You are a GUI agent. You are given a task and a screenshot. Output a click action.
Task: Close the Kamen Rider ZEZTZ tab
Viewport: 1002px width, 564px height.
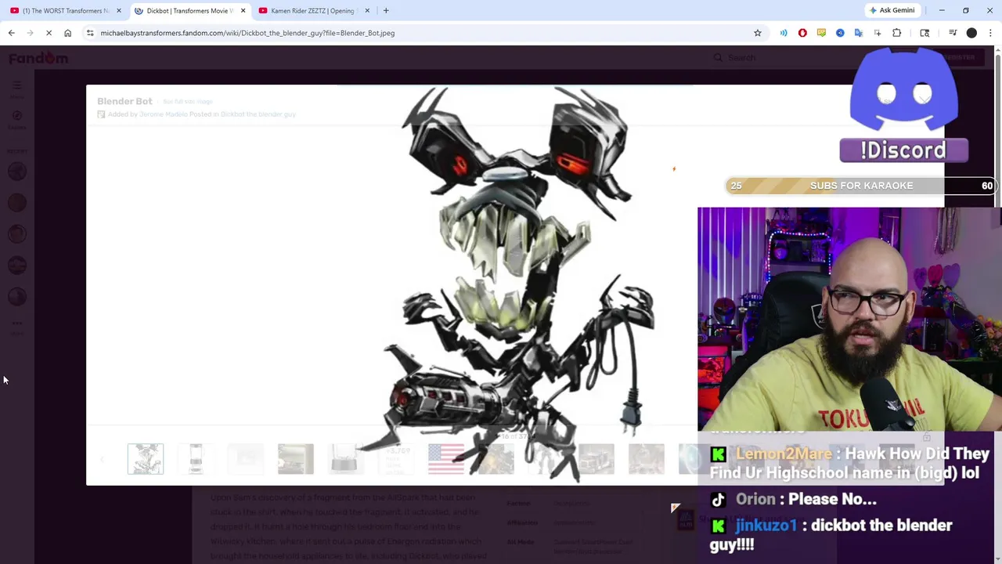(366, 10)
